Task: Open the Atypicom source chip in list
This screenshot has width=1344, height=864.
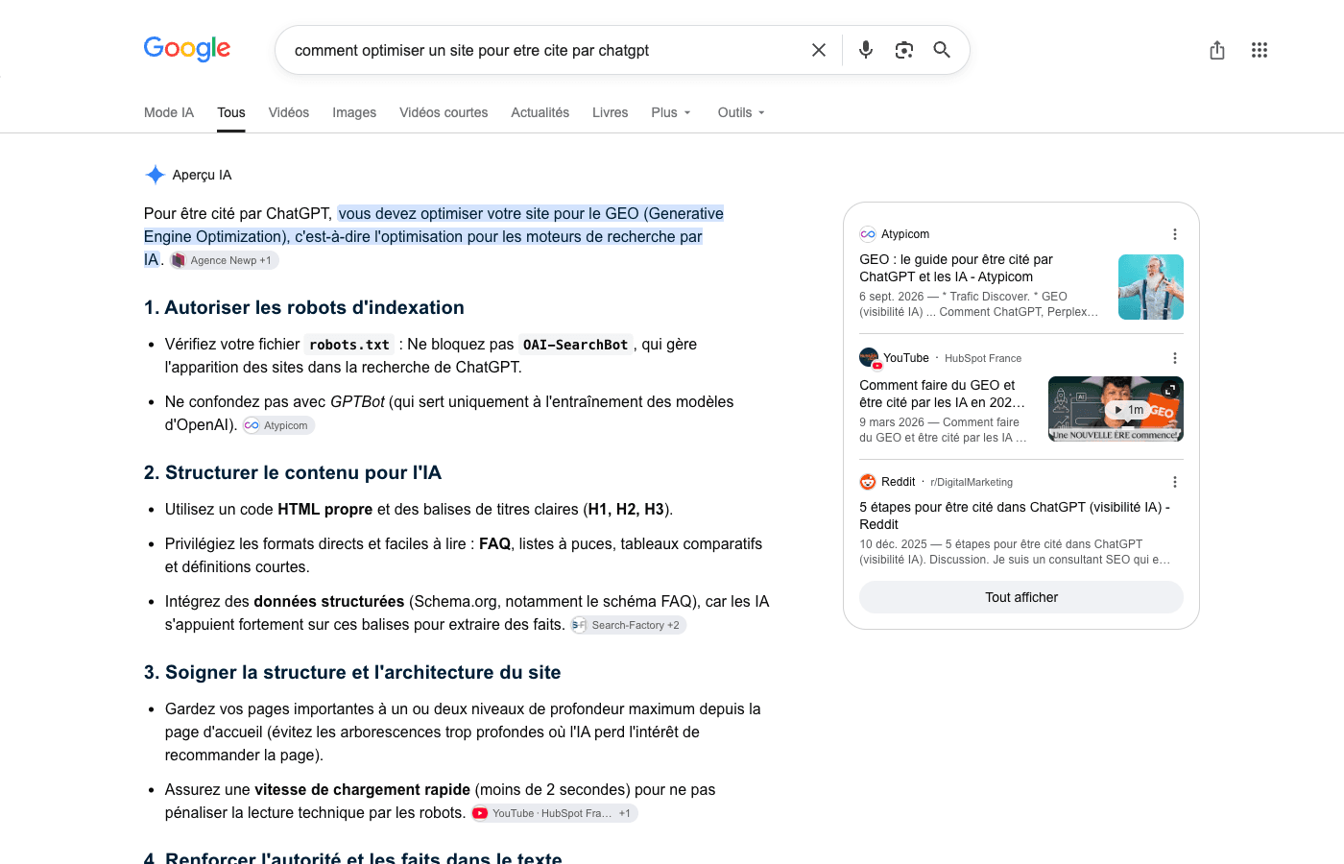Action: 278,425
